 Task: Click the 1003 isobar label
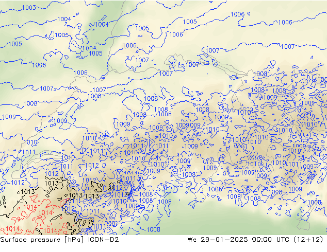coord(29,8)
